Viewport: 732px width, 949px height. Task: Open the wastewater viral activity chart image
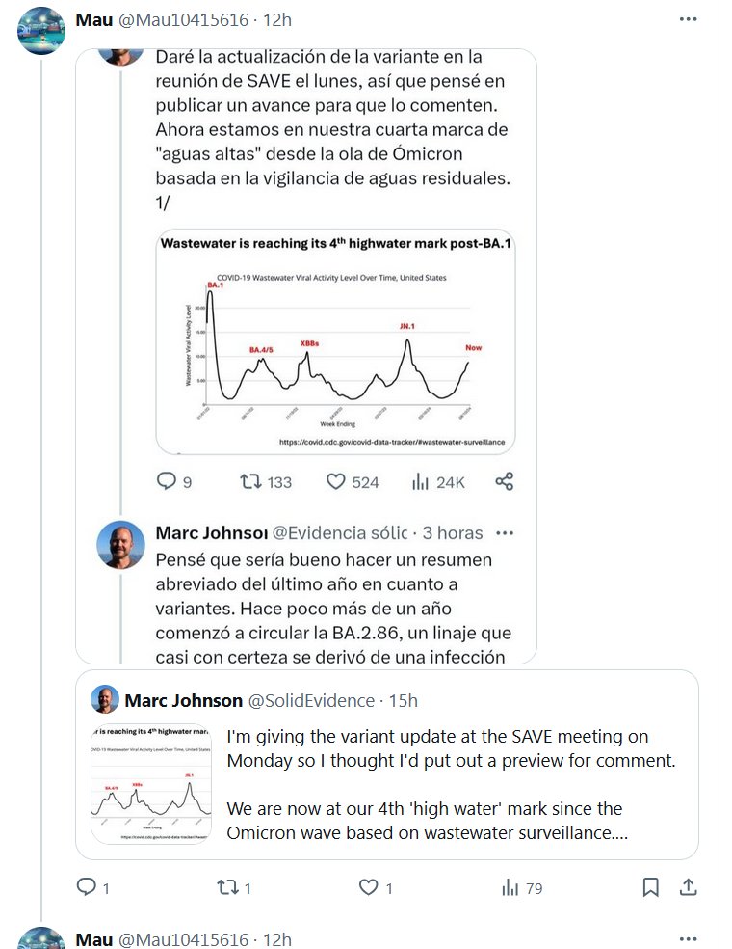[335, 342]
